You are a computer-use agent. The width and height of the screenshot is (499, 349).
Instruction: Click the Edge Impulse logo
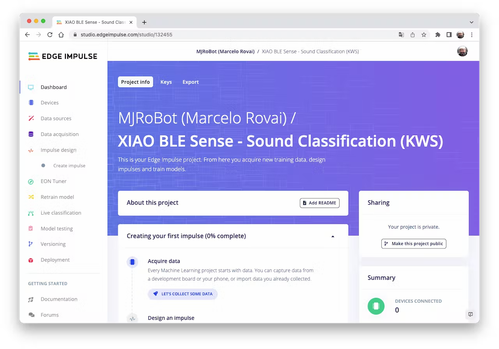tap(63, 56)
